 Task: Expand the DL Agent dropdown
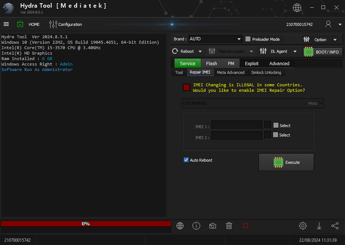294,52
